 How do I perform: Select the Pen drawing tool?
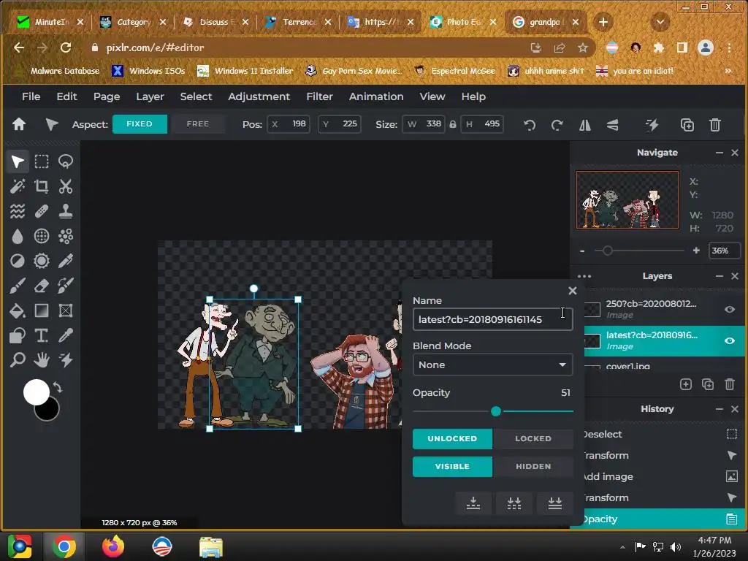point(66,261)
